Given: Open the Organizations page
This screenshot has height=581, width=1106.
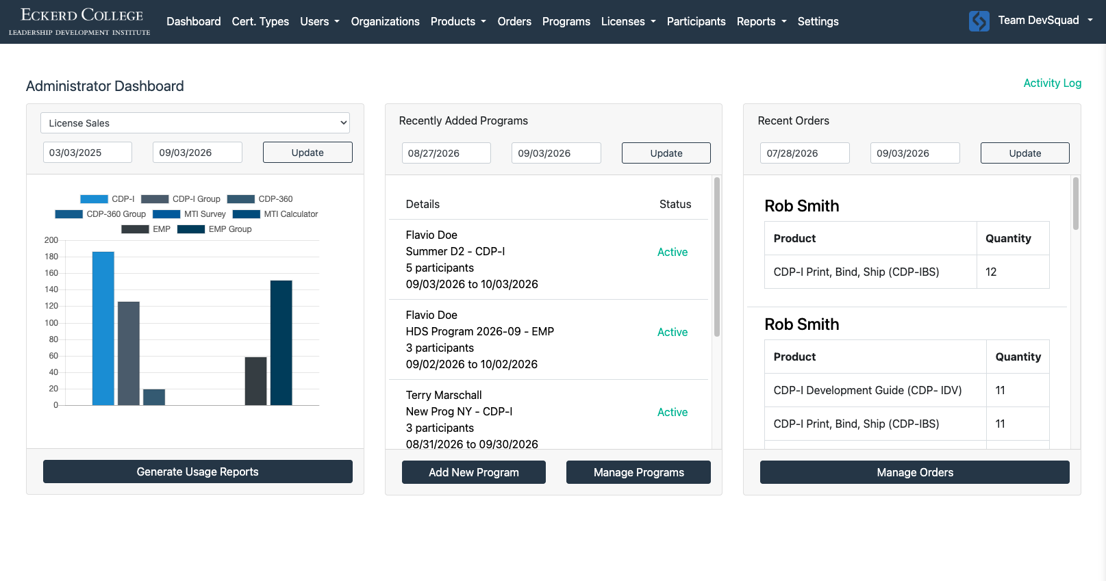Looking at the screenshot, I should coord(386,21).
